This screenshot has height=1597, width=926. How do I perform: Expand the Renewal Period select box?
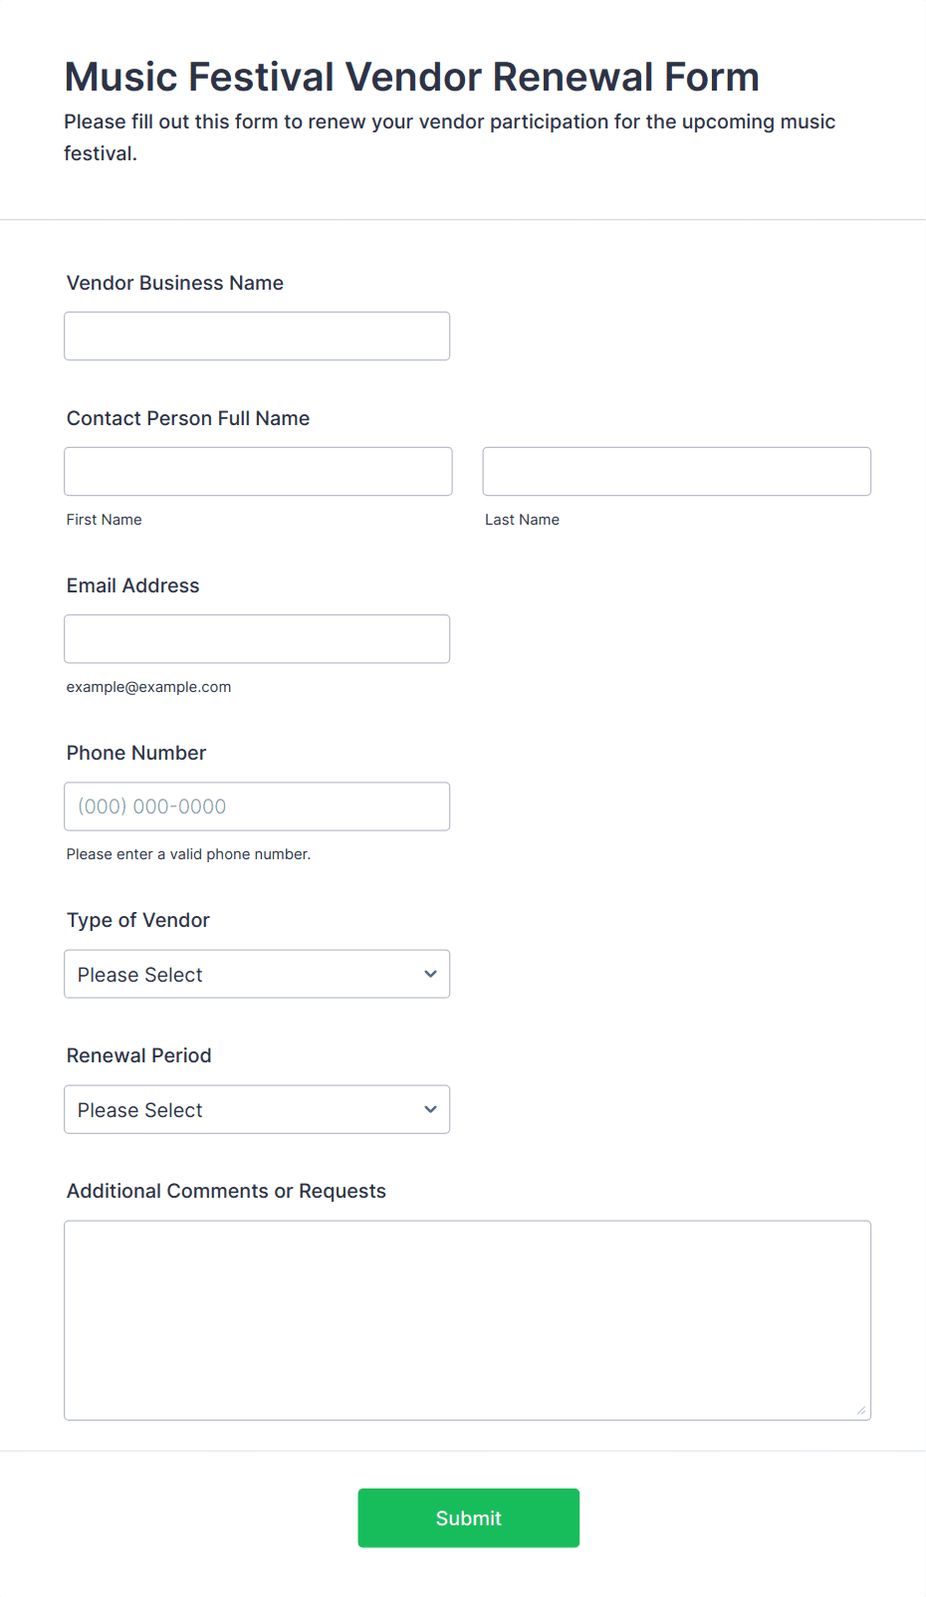point(256,1109)
